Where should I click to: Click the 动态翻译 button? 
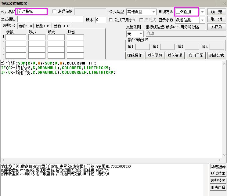click(x=218, y=167)
